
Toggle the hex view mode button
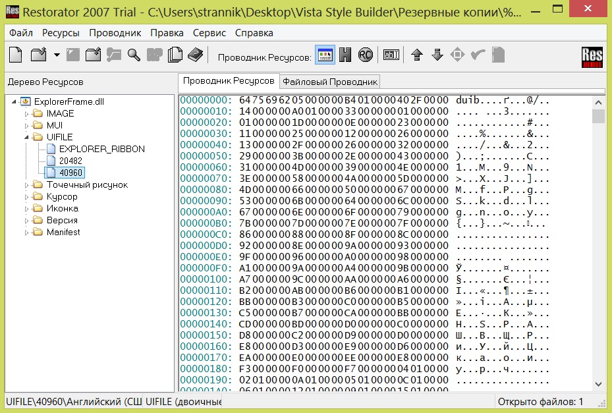click(x=345, y=55)
